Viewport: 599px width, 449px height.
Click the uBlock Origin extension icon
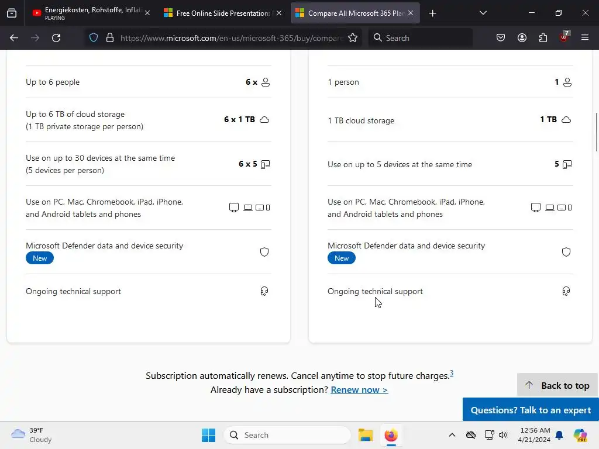[x=564, y=38]
